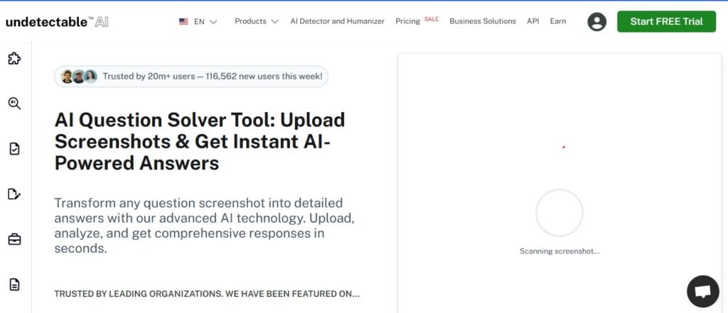The height and width of the screenshot is (313, 728).
Task: Click the undetectable AI logo
Action: pyautogui.click(x=57, y=21)
